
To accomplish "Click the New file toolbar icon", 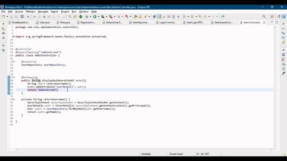I will pos(4,17).
